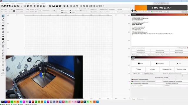Switch to the Camera Control tab

click(153, 55)
